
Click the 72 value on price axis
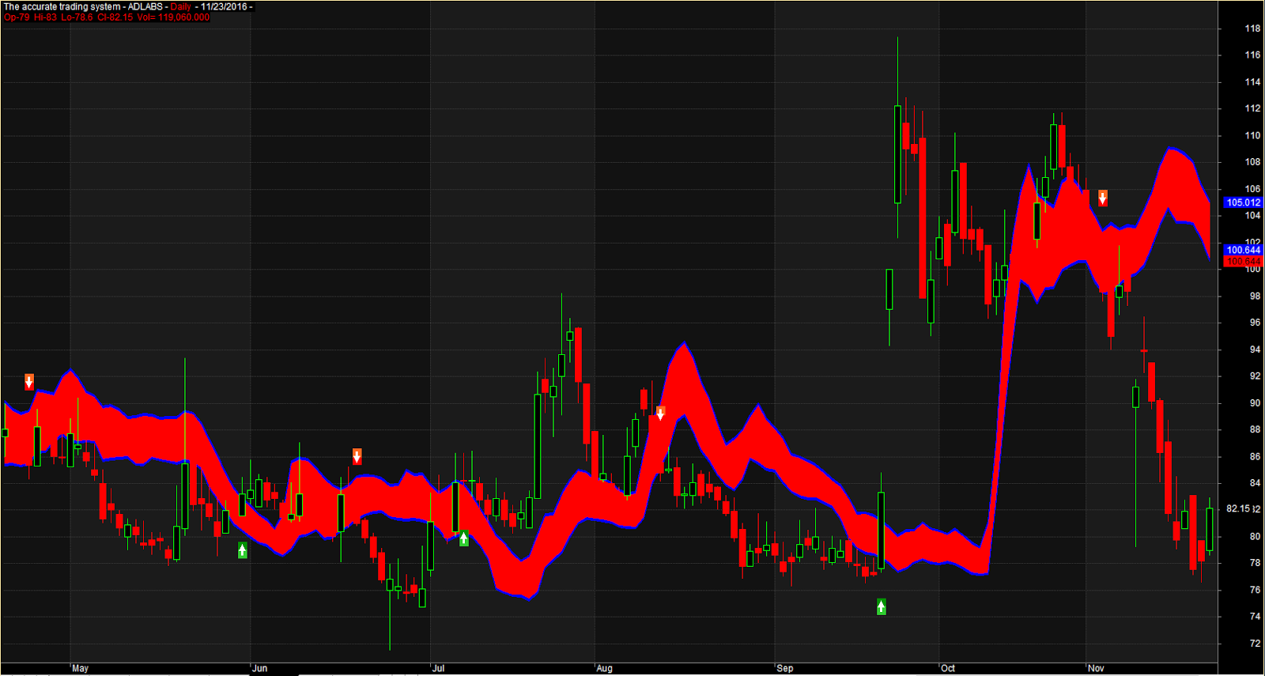[x=1255, y=644]
